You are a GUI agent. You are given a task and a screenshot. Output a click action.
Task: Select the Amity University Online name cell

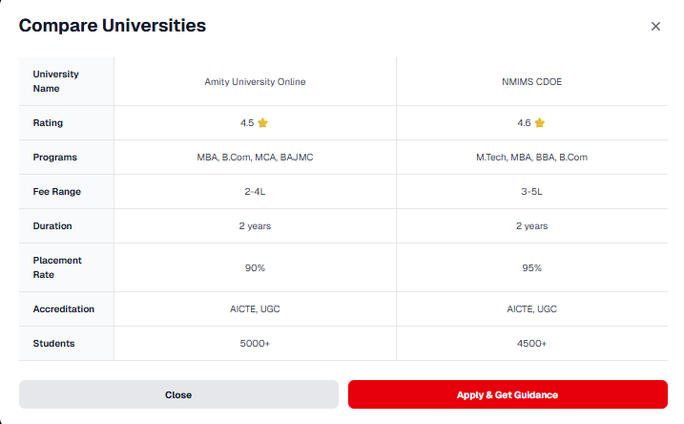255,81
